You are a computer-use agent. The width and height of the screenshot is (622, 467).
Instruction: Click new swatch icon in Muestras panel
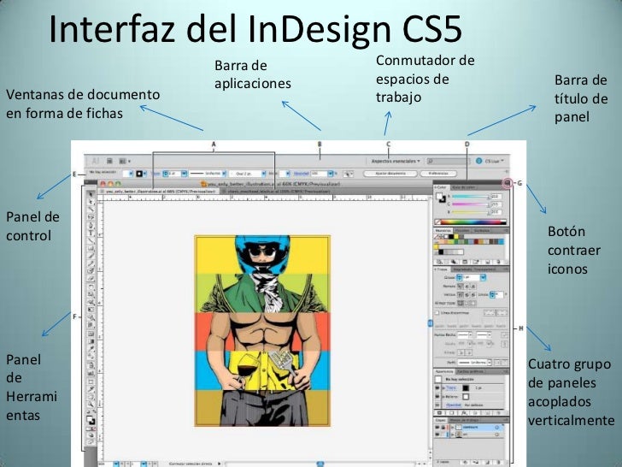click(488, 262)
